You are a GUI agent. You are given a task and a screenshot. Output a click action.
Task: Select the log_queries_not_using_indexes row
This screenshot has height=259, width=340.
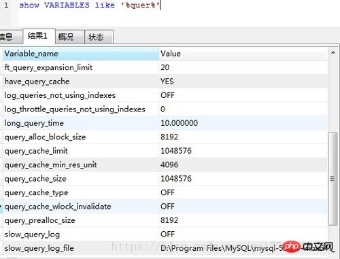coord(165,95)
